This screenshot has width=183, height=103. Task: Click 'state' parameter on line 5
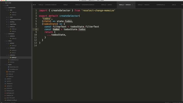point(46,21)
